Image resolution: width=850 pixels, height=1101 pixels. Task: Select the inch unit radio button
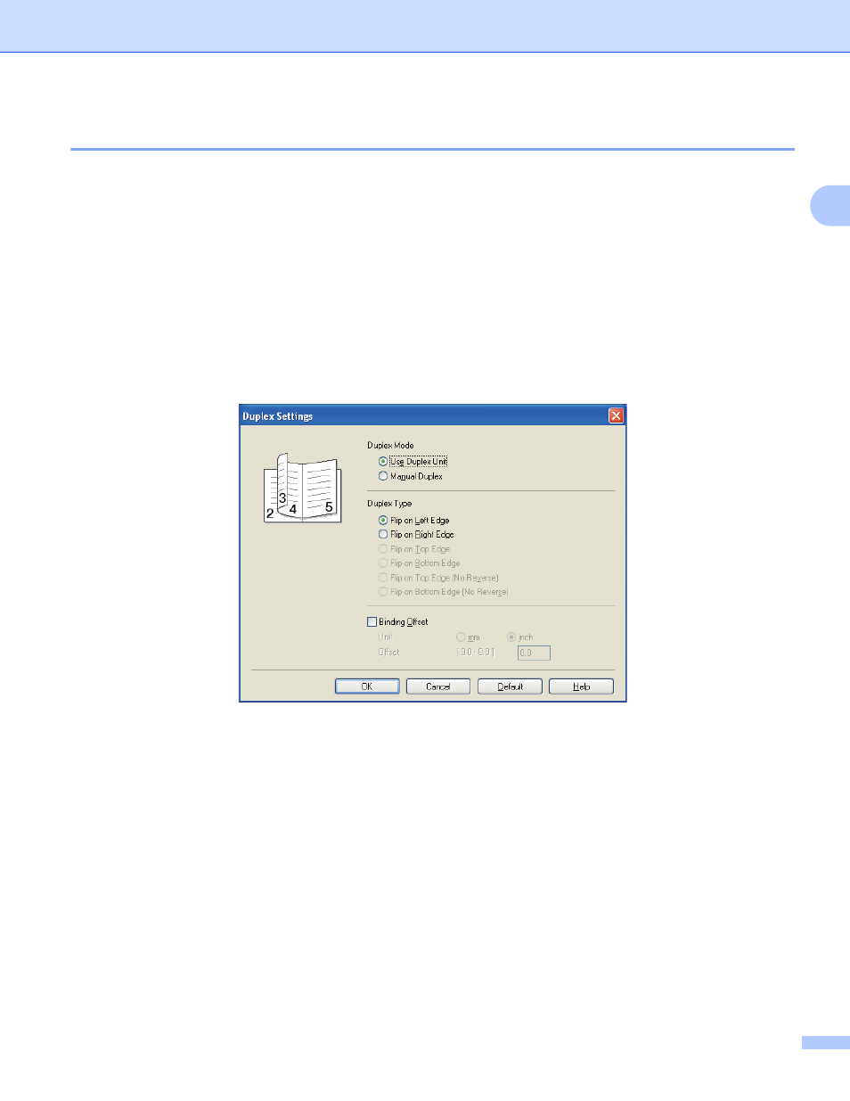511,637
